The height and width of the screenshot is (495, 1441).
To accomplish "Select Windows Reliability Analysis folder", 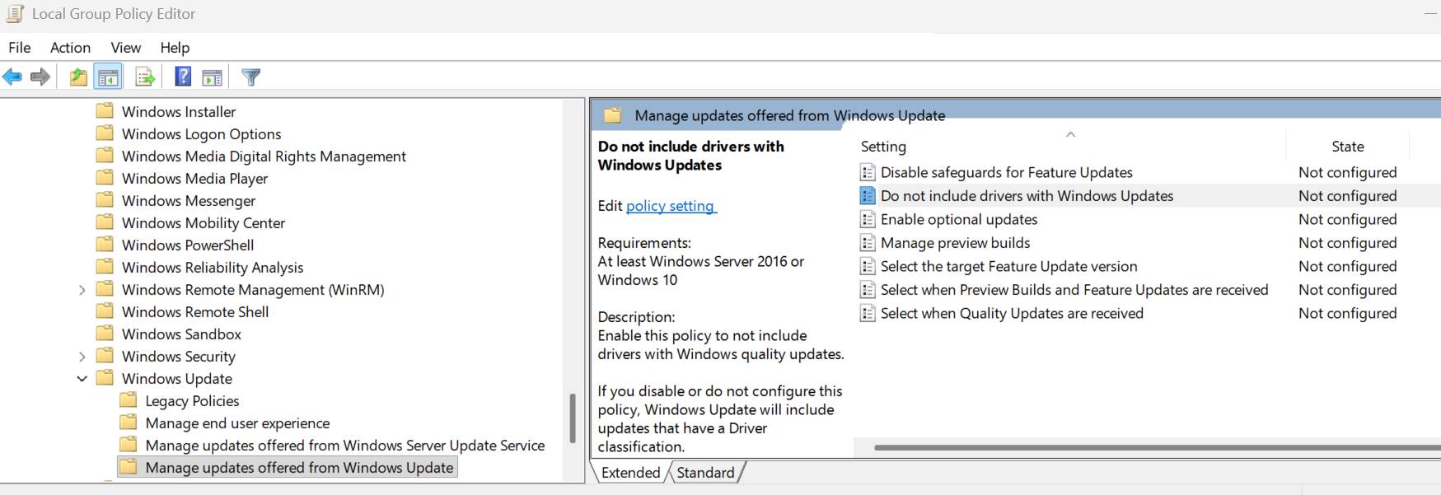I will pyautogui.click(x=213, y=267).
